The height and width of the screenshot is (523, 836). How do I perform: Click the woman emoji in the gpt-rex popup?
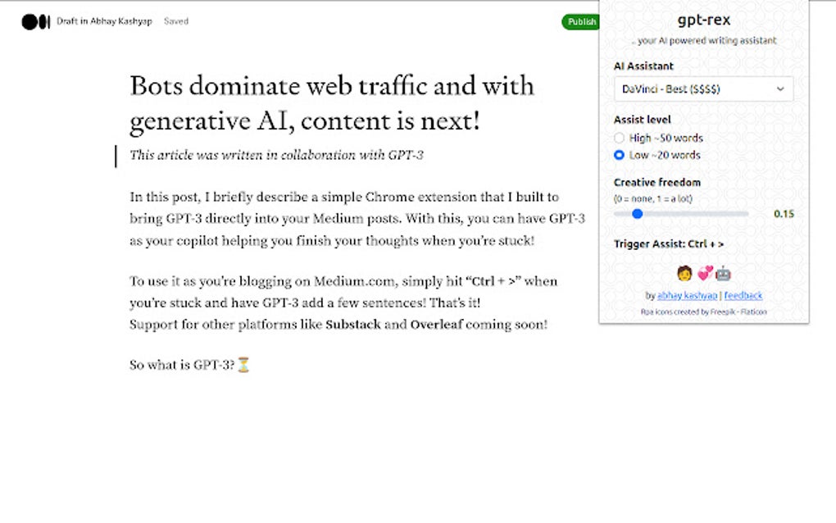(683, 274)
